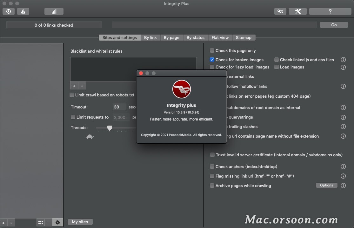Click the 'Blacklist and whitelist rules' heading
This screenshot has height=228, width=354.
[97, 51]
